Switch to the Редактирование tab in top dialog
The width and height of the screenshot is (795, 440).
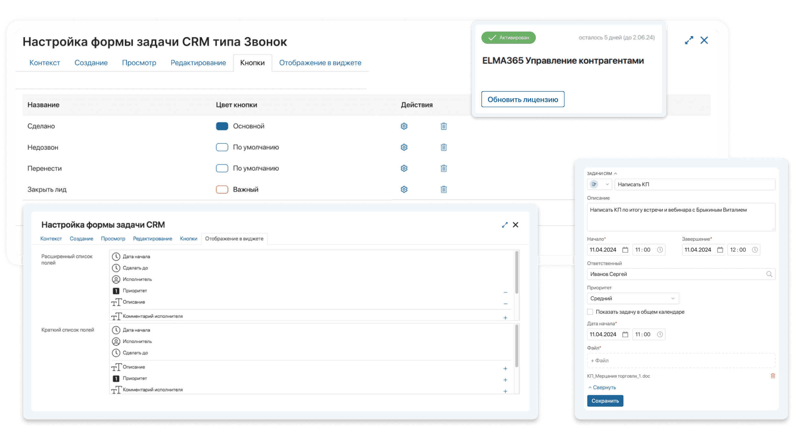[198, 63]
